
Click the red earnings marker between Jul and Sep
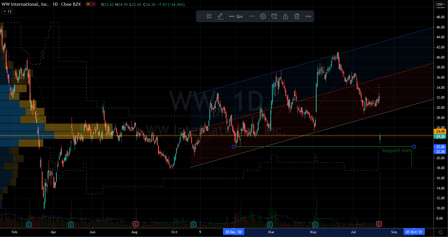coord(379,224)
